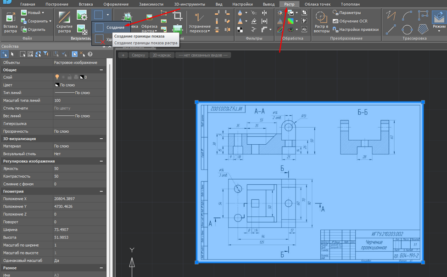The image size is (447, 277).
Task: Click the Растр в векторы icon
Action: pos(321,17)
